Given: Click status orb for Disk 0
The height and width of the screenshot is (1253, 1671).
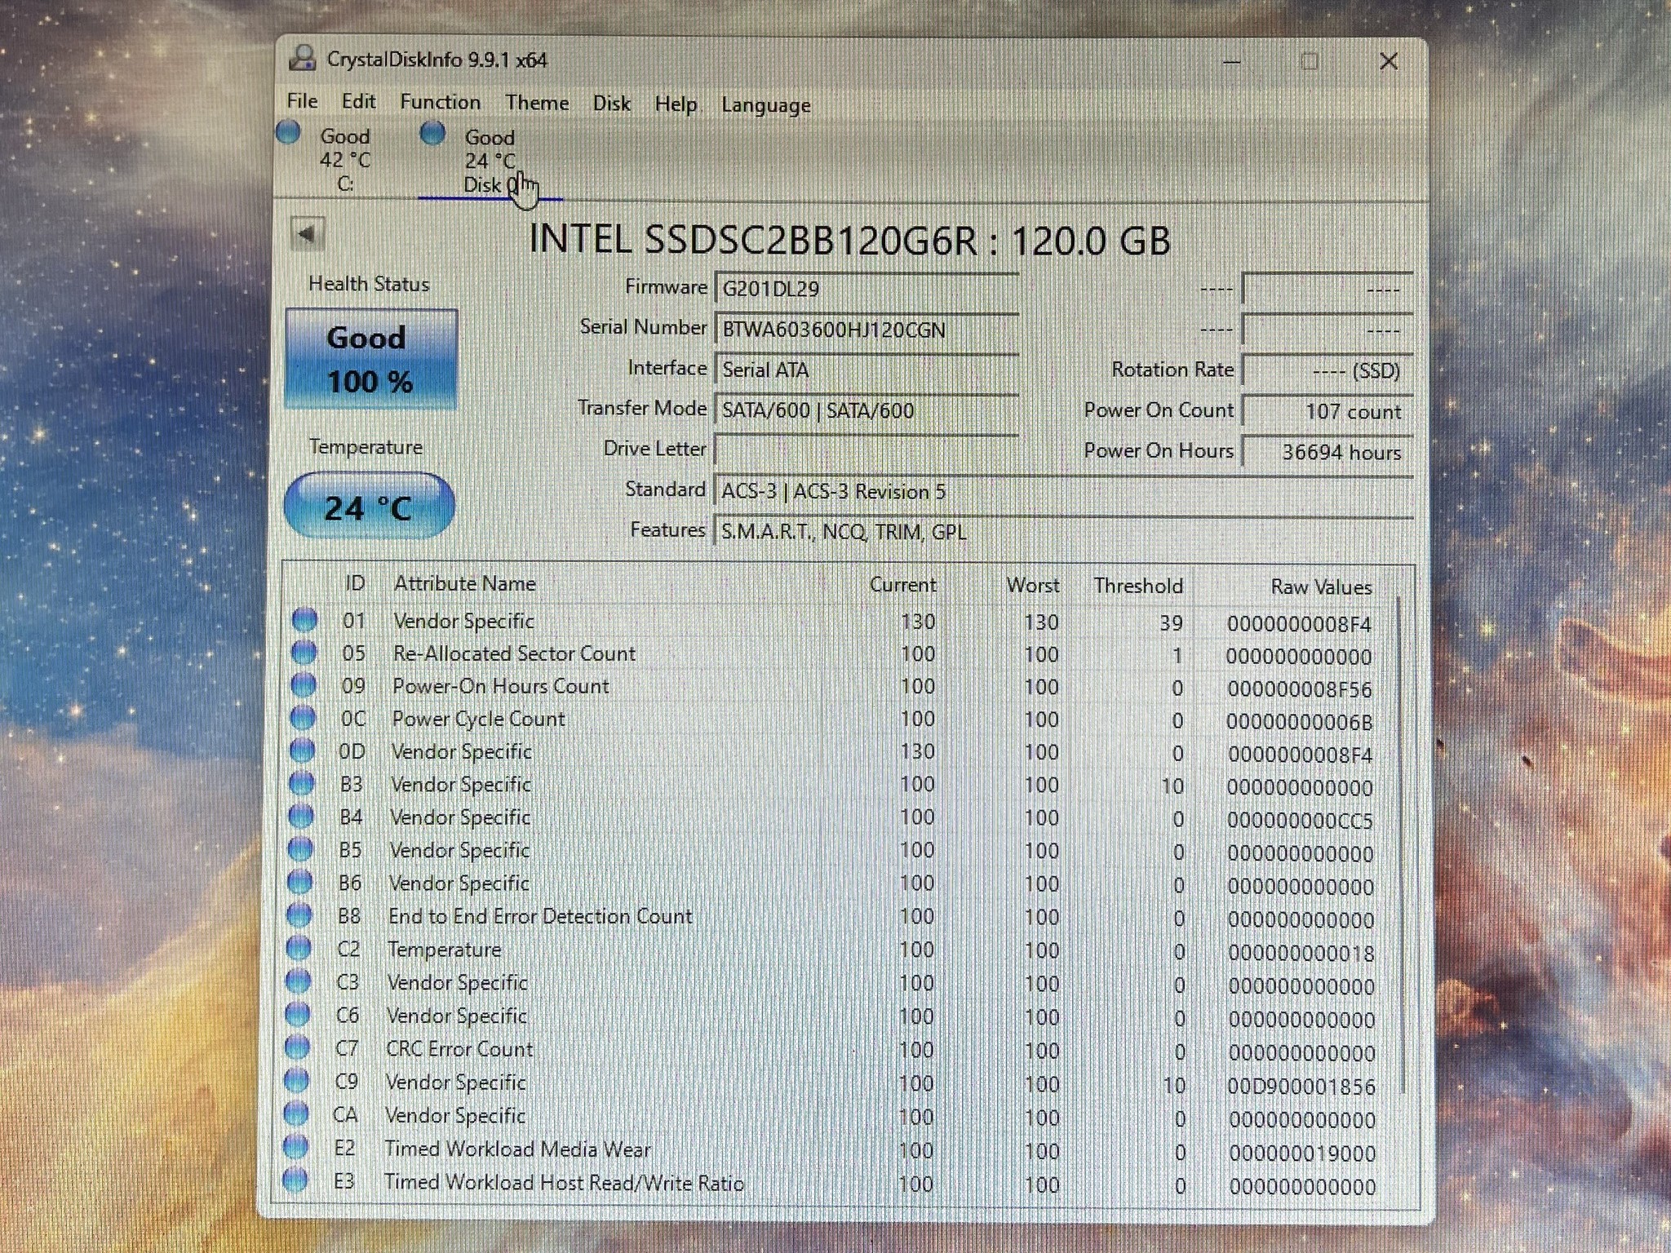Looking at the screenshot, I should coord(432,132).
